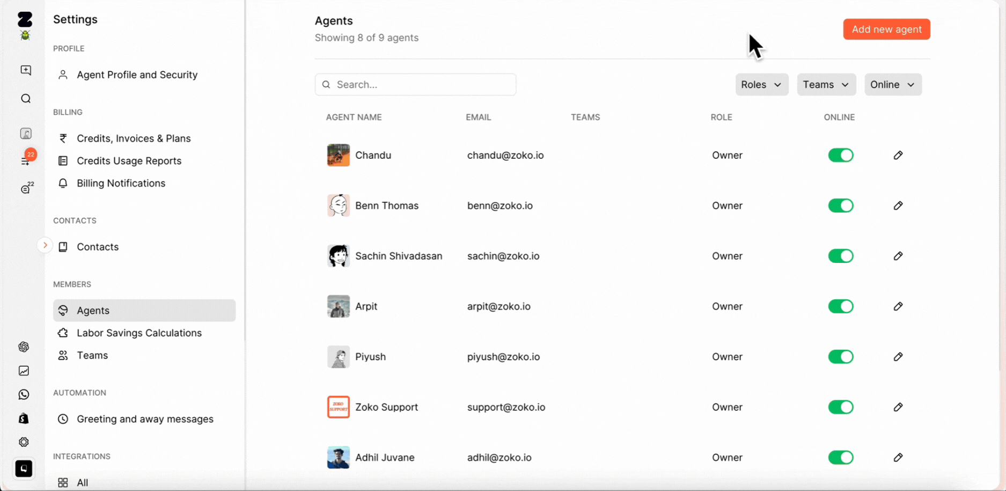Open the Teams filter dropdown
The width and height of the screenshot is (1006, 491).
pos(826,85)
